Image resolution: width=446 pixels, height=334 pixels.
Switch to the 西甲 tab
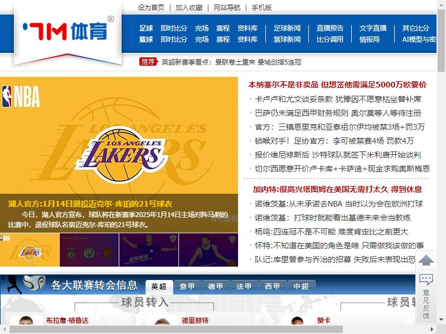[273, 286]
